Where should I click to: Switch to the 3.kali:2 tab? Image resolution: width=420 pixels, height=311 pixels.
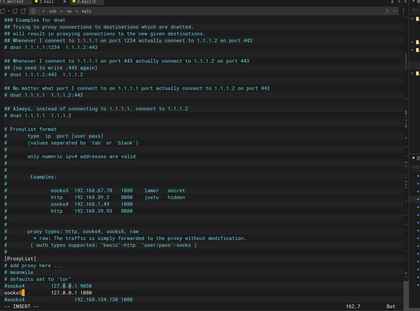[x=86, y=2]
